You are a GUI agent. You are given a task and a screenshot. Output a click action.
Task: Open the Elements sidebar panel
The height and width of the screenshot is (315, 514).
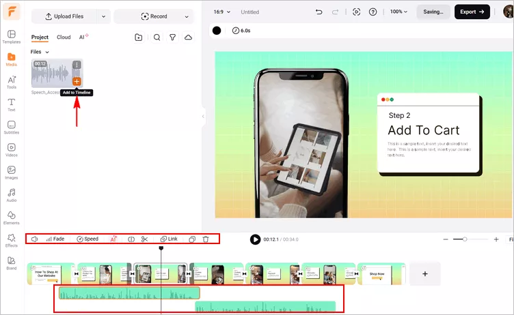(x=12, y=217)
